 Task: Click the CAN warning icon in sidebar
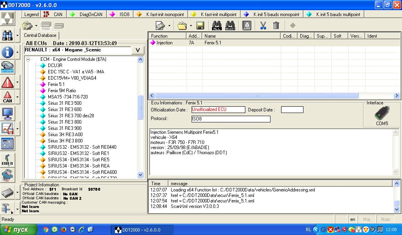coord(7,97)
